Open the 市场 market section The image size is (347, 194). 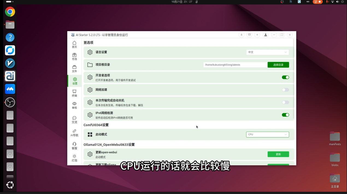coord(74,57)
